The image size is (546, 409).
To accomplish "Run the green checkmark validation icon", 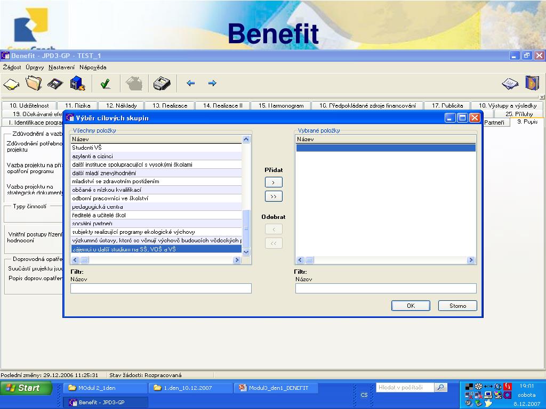I will tap(105, 84).
